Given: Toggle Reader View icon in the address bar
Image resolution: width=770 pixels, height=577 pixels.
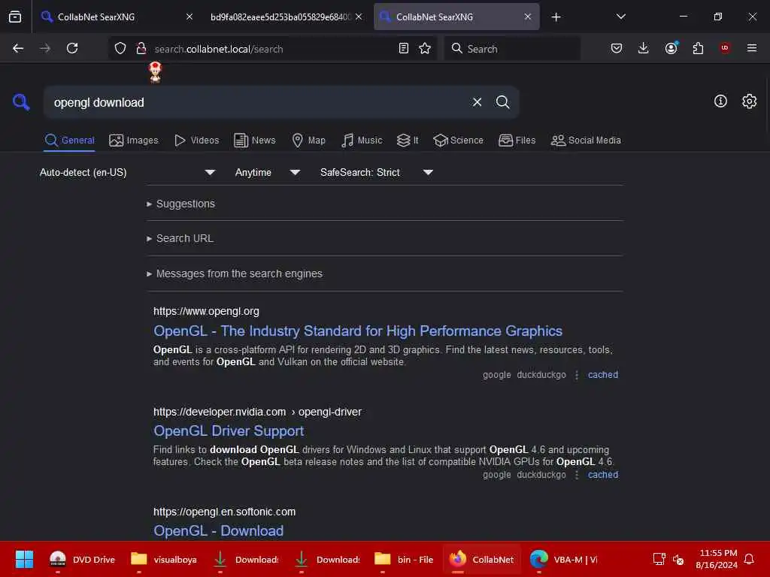Looking at the screenshot, I should pos(403,48).
